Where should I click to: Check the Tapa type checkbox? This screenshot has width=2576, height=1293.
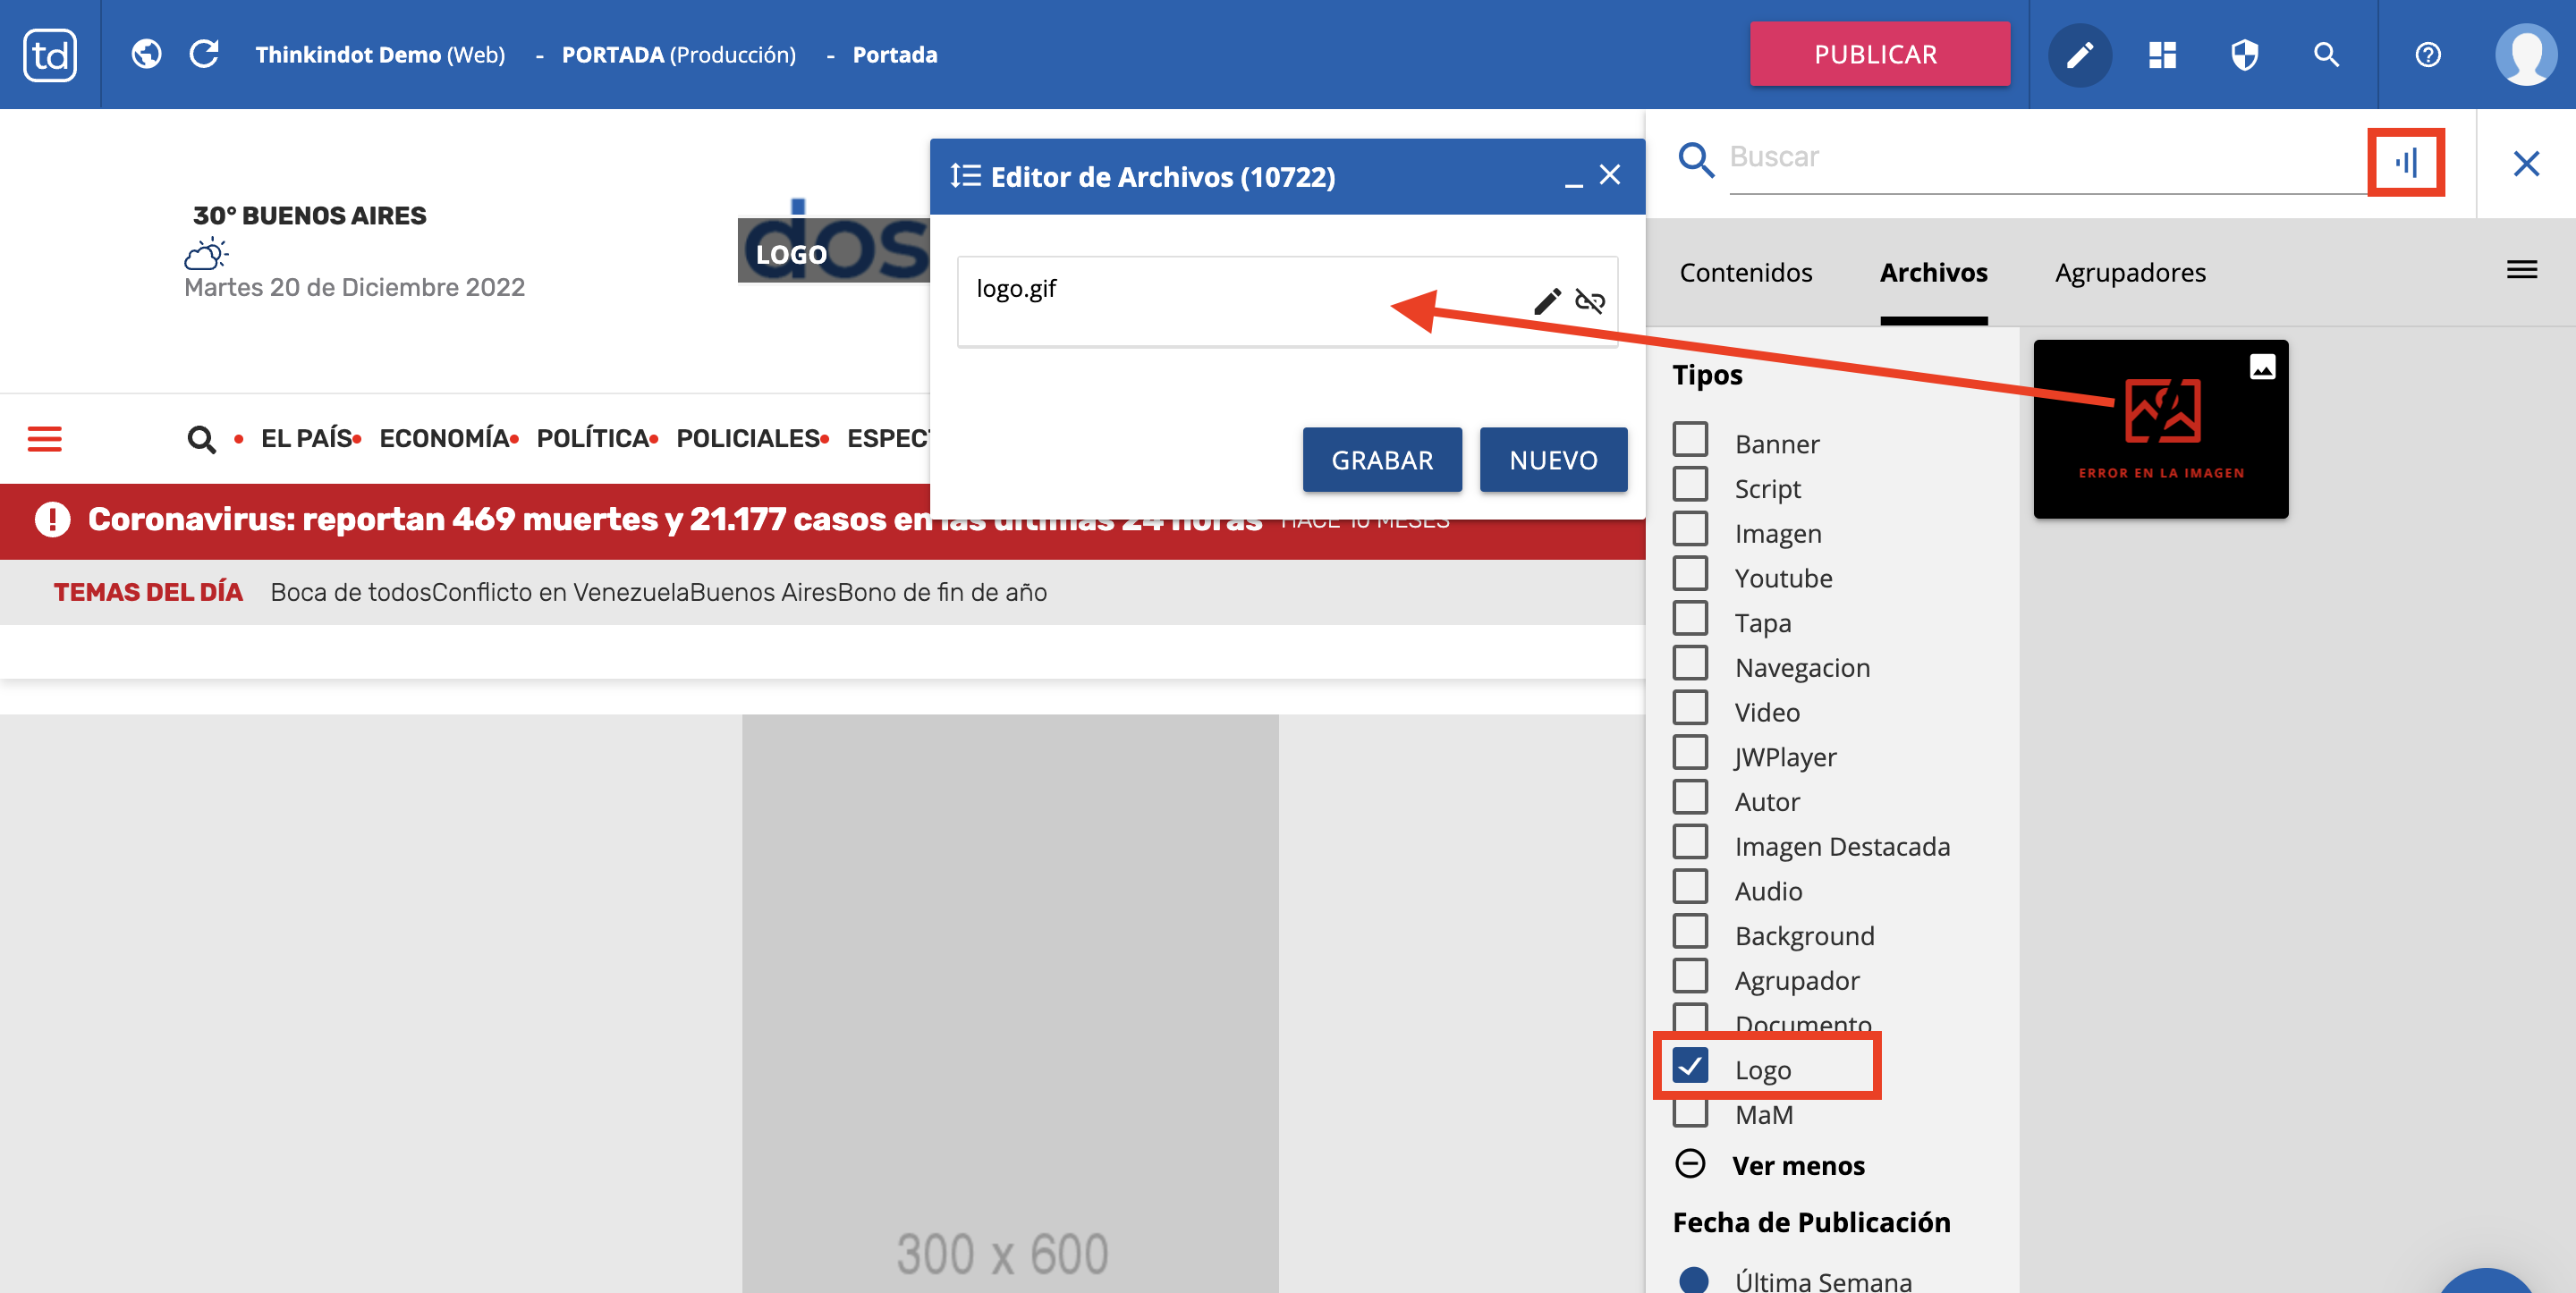point(1690,618)
